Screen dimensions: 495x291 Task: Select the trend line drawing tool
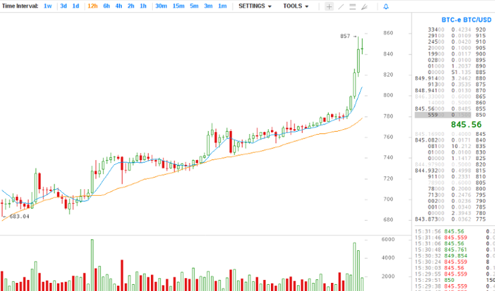click(341, 6)
